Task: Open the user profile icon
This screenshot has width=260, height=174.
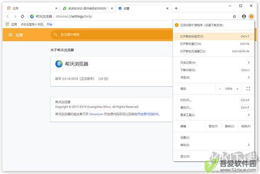Action: click(244, 16)
